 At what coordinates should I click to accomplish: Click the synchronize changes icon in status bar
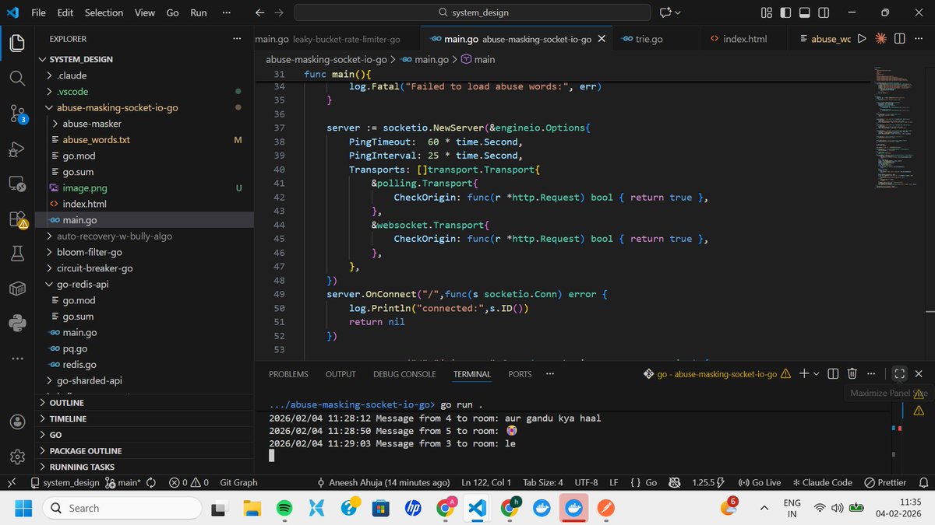[151, 482]
